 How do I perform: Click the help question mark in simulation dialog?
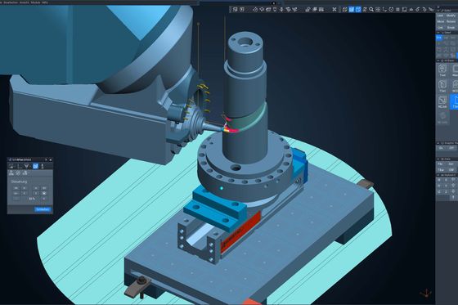click(x=46, y=159)
